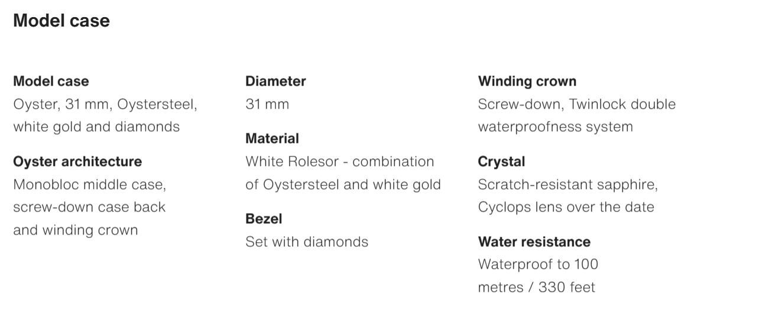Click the "Diameter" spec label
The height and width of the screenshot is (316, 772).
275,81
